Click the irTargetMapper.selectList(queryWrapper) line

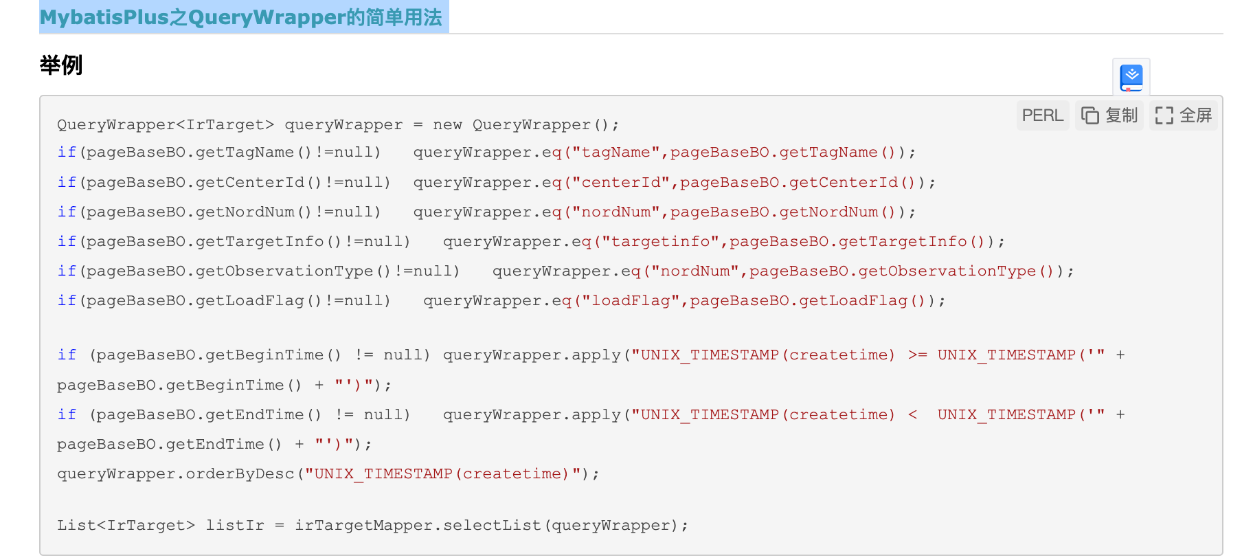[372, 526]
